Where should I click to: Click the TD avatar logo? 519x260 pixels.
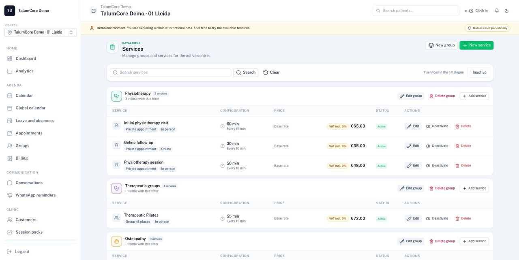click(10, 11)
